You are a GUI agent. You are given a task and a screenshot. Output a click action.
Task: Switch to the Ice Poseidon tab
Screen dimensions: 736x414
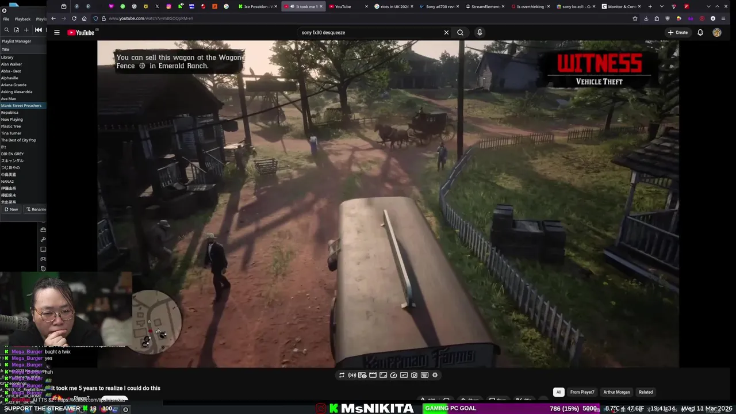coord(258,6)
